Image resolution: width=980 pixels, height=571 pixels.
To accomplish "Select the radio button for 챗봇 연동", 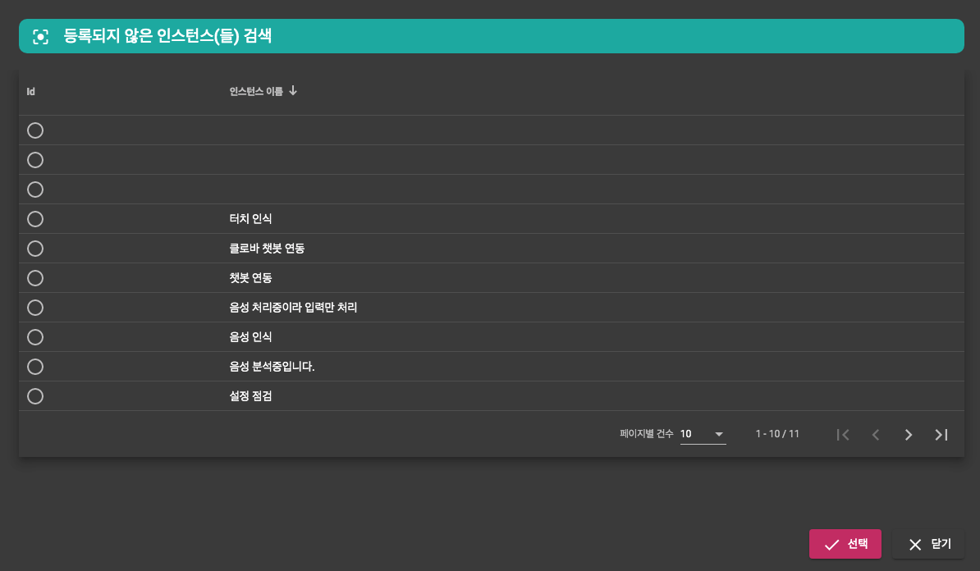I will [x=35, y=278].
